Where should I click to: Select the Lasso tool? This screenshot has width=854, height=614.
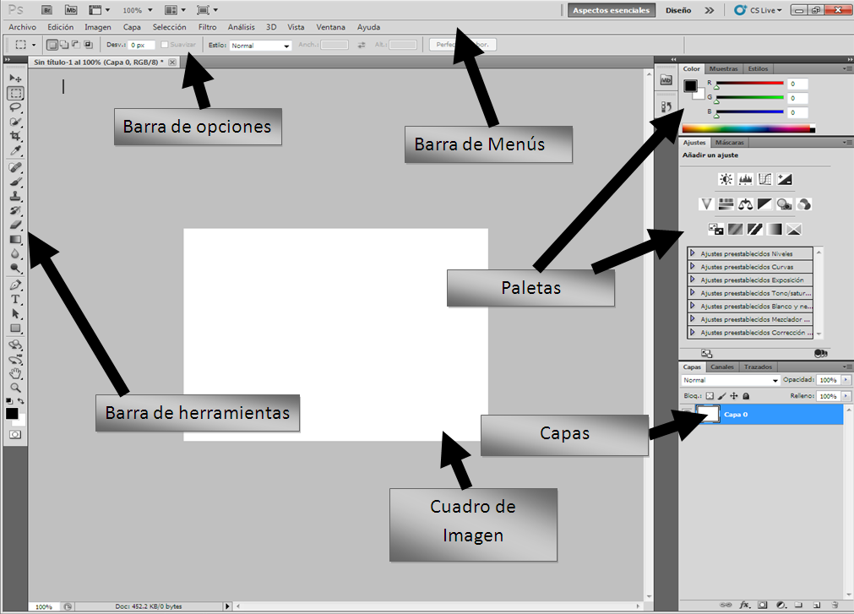coord(15,107)
